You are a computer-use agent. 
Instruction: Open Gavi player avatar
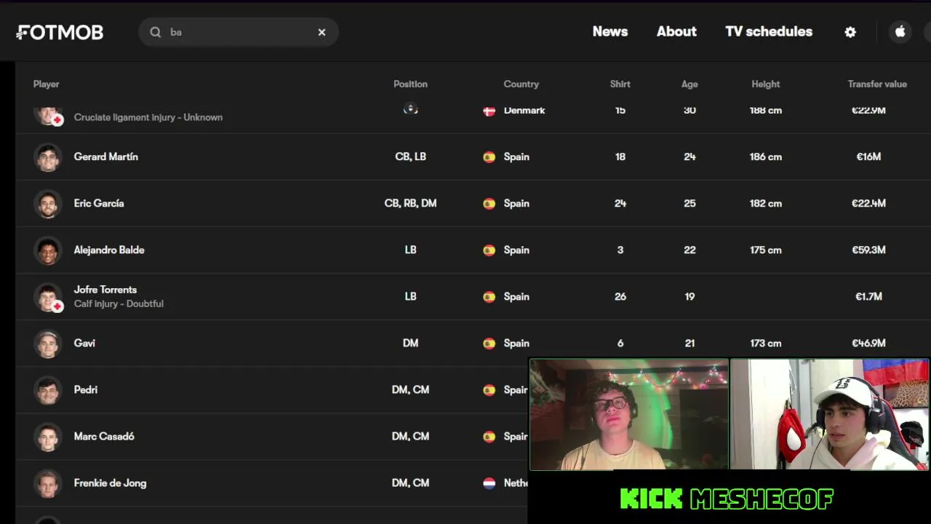point(48,344)
